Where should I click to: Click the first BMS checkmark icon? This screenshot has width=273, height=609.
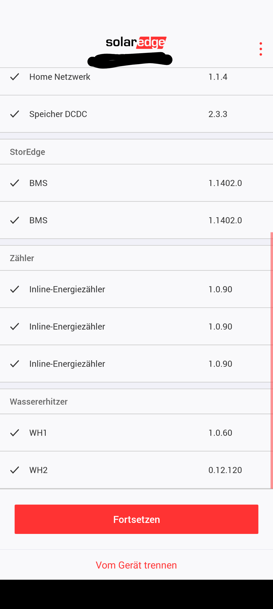[x=15, y=183]
